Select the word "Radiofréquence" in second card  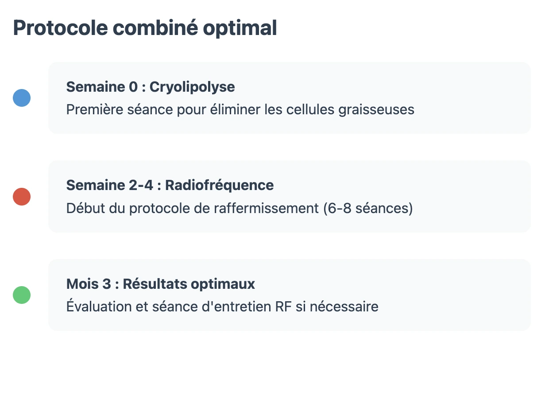point(219,185)
